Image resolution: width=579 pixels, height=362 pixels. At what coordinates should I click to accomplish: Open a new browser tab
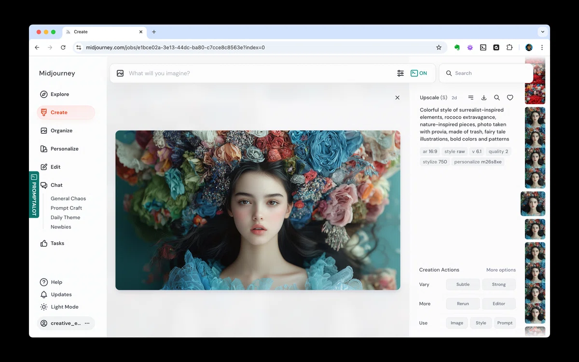154,32
